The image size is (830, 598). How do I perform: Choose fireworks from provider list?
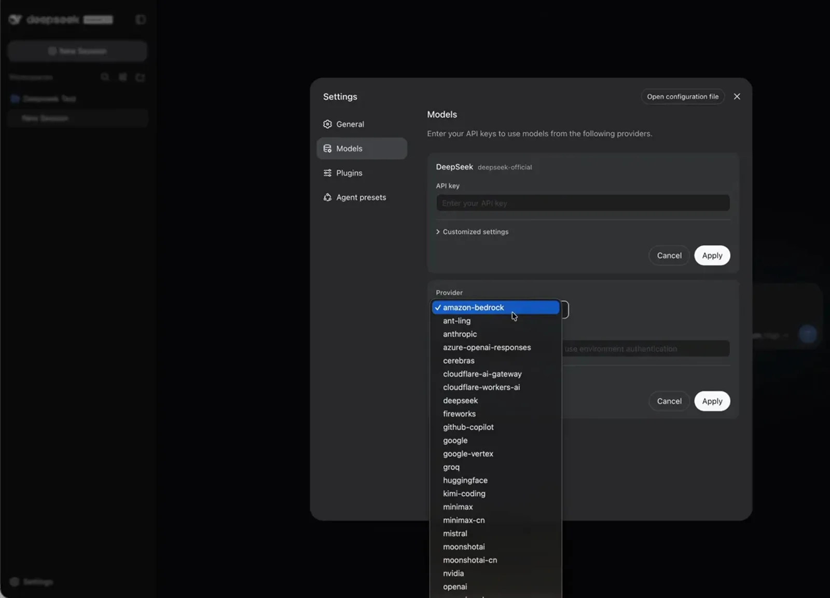tap(495, 414)
